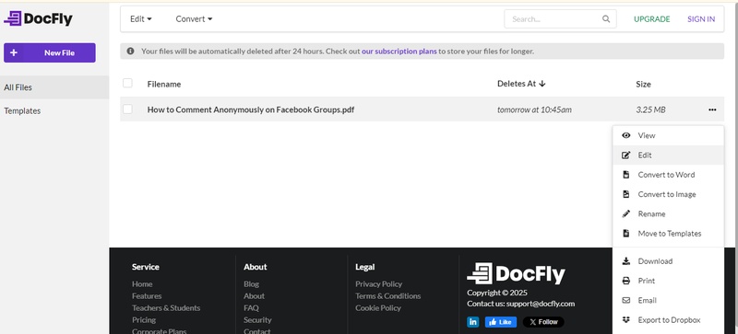This screenshot has width=738, height=334.
Task: Click the envelope icon beside Email
Action: [x=626, y=300]
